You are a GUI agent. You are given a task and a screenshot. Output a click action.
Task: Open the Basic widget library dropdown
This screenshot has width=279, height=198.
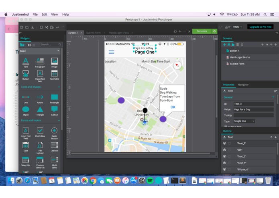[x=39, y=51]
